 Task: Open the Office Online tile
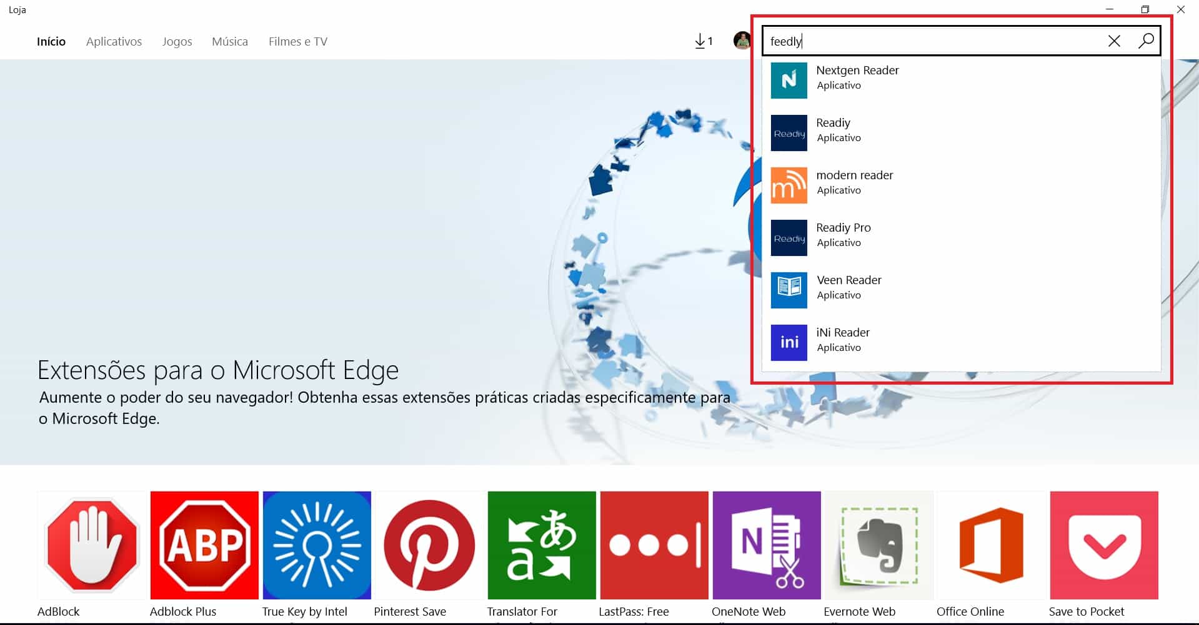(992, 545)
